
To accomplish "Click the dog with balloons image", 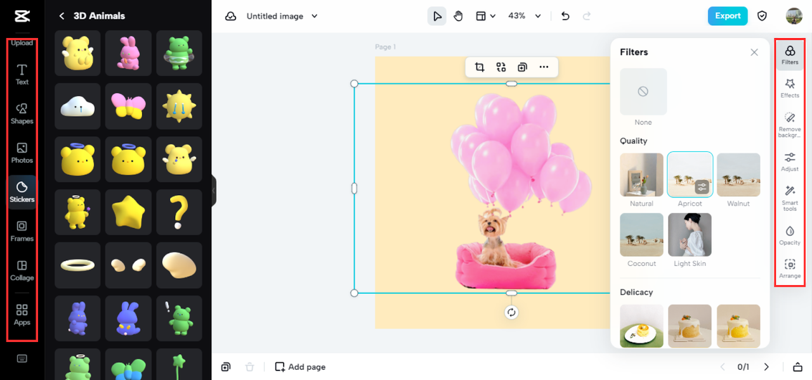I will (511, 190).
